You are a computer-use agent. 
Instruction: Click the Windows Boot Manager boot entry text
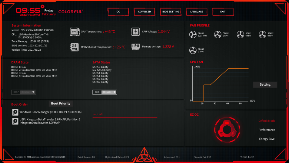[50, 112]
